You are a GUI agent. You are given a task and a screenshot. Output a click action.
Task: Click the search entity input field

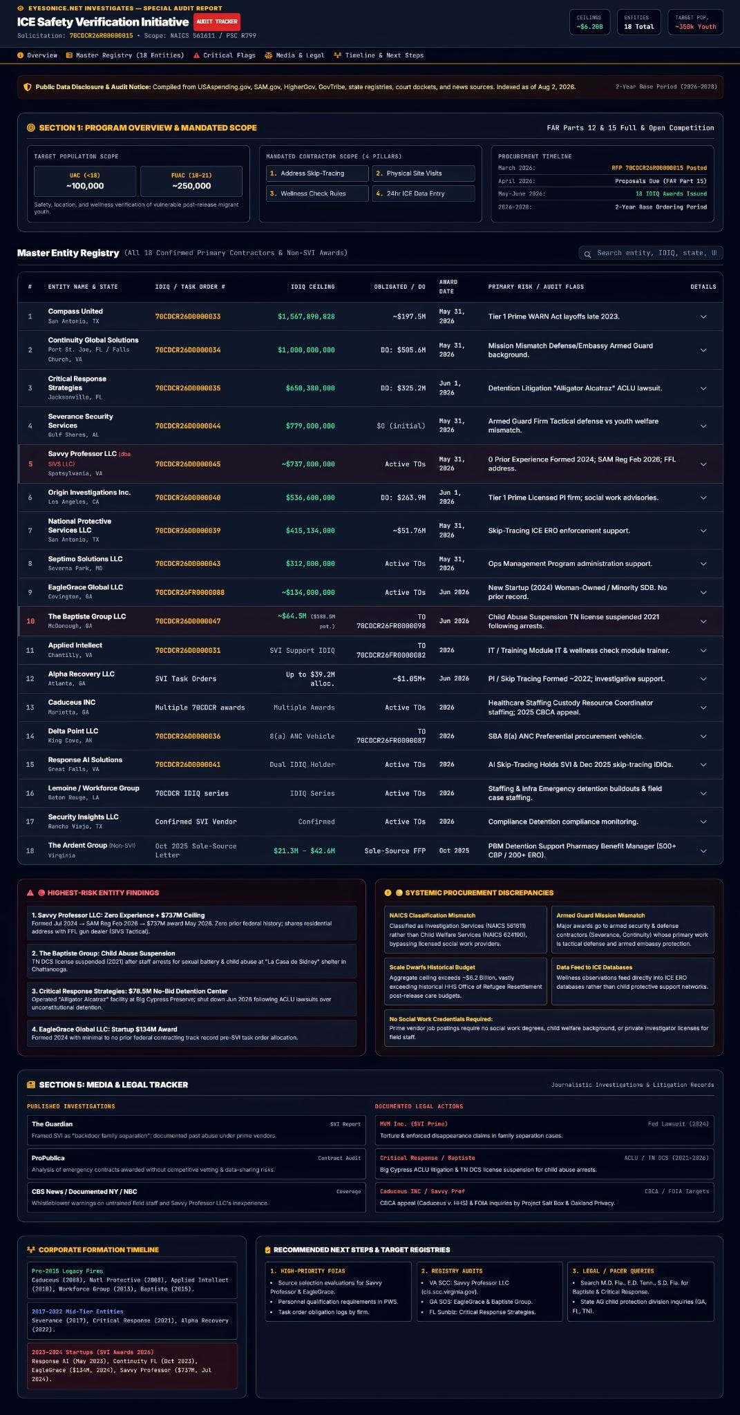pyautogui.click(x=651, y=254)
